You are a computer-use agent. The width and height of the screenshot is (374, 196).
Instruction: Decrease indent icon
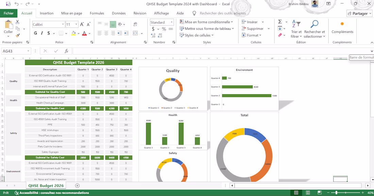[120, 33]
